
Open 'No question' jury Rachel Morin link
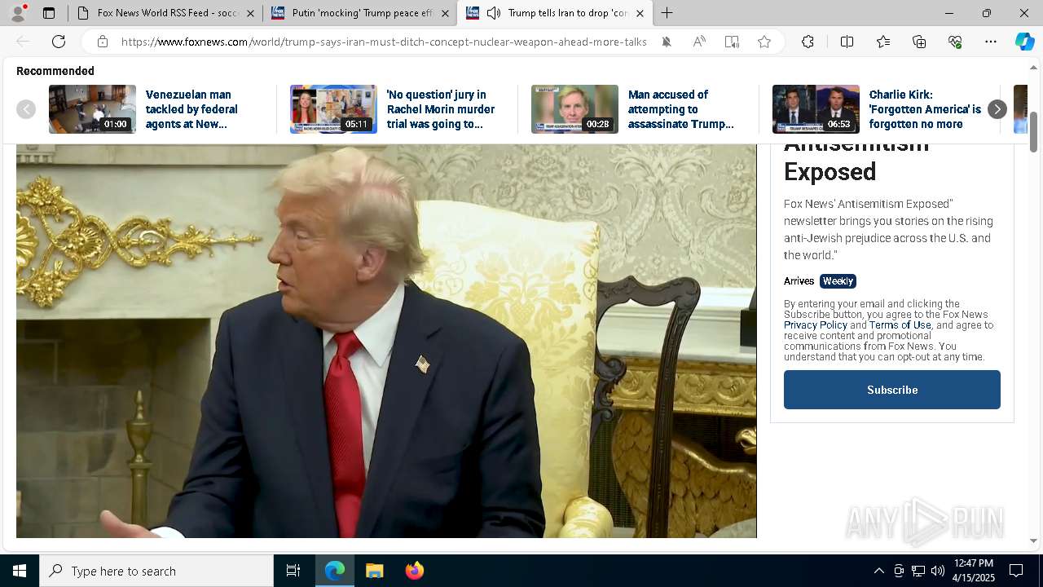point(441,109)
